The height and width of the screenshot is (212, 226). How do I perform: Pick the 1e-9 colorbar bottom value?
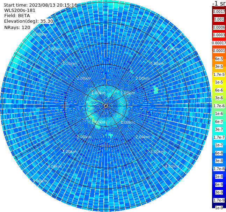tap(219, 208)
